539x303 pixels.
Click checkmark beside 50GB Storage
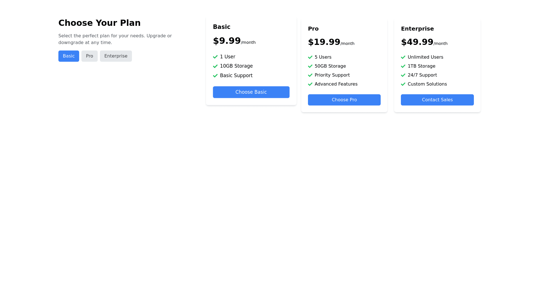tap(310, 66)
